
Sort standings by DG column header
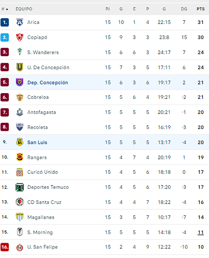click(x=184, y=9)
